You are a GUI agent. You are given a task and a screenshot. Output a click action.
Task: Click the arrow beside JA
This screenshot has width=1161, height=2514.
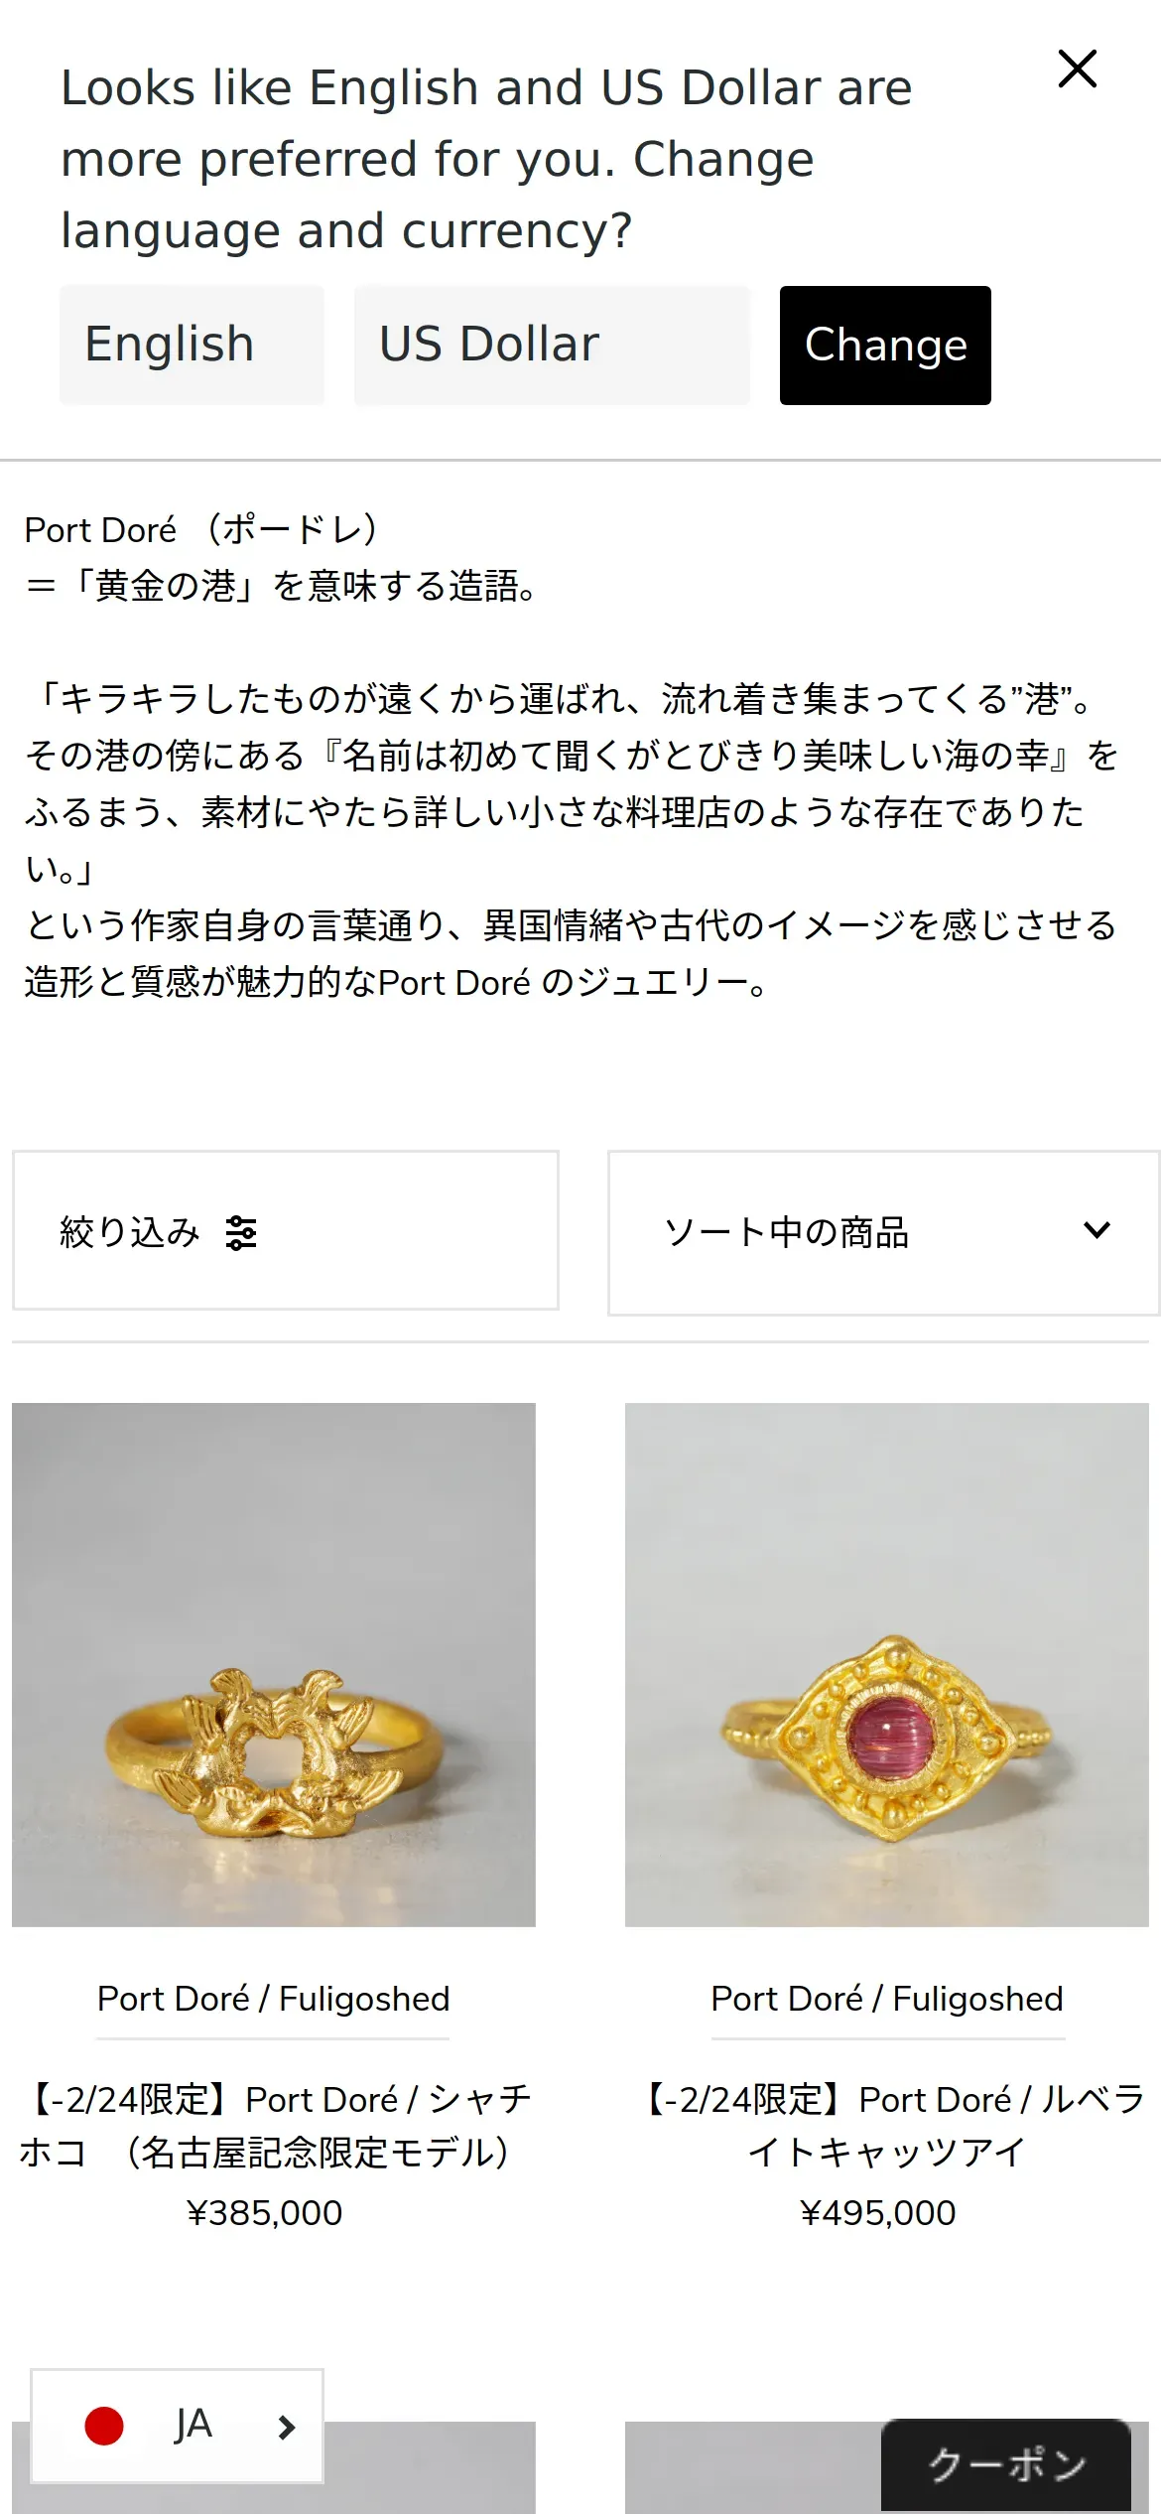coord(287,2427)
